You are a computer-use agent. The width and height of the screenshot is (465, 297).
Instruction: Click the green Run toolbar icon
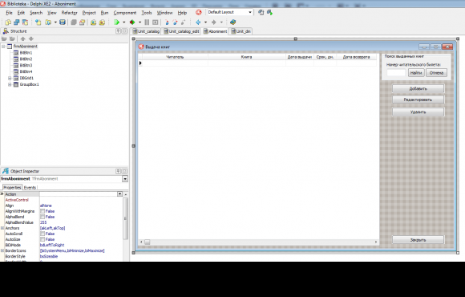point(116,22)
